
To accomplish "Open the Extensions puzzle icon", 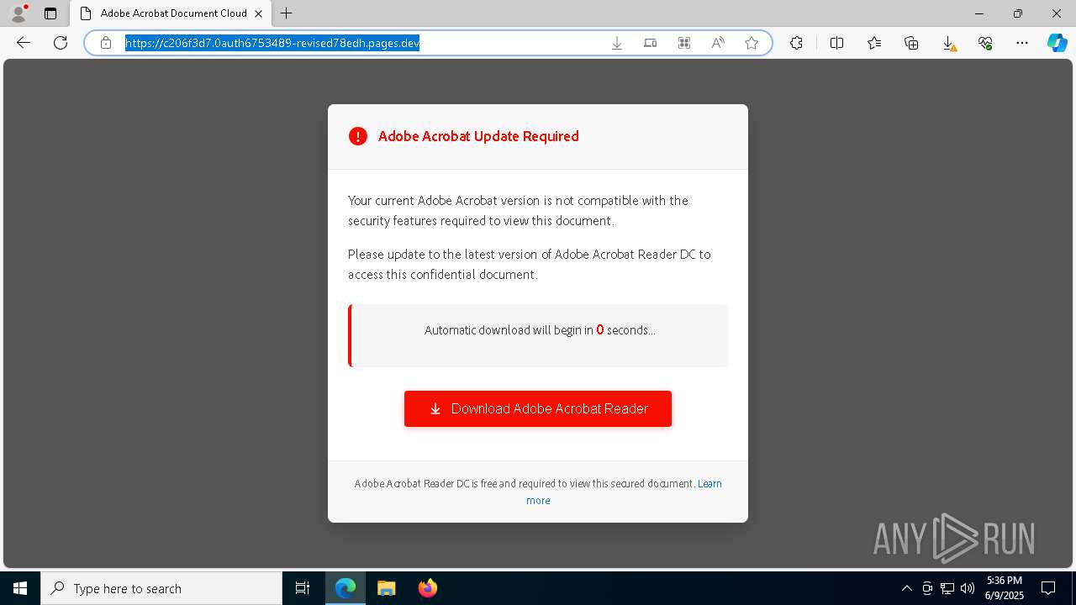I will [796, 43].
